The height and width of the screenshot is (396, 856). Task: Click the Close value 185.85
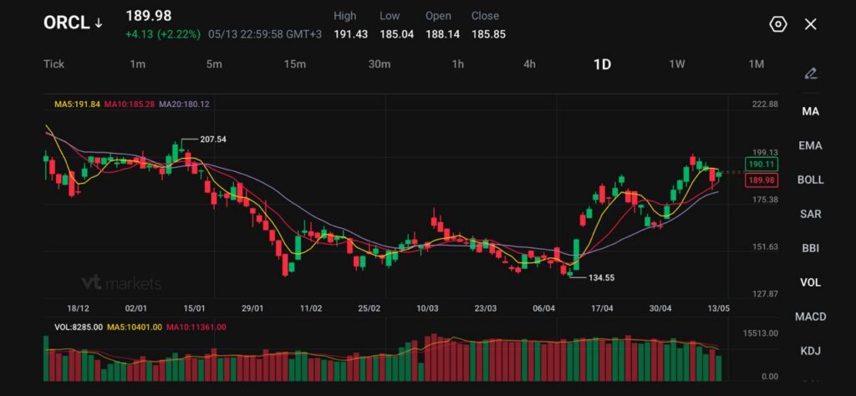[488, 34]
